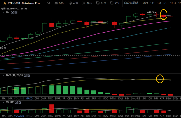This screenshot has width=181, height=118.
Task: Open the search magnifier icon
Action: point(49,3)
